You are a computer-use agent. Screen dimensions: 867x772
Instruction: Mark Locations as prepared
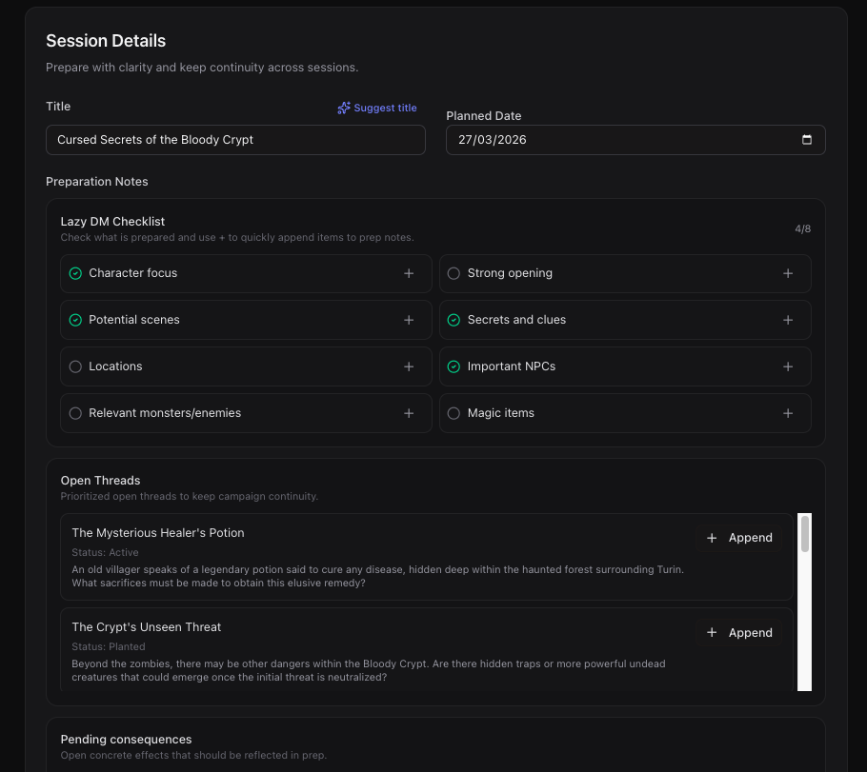coord(75,366)
